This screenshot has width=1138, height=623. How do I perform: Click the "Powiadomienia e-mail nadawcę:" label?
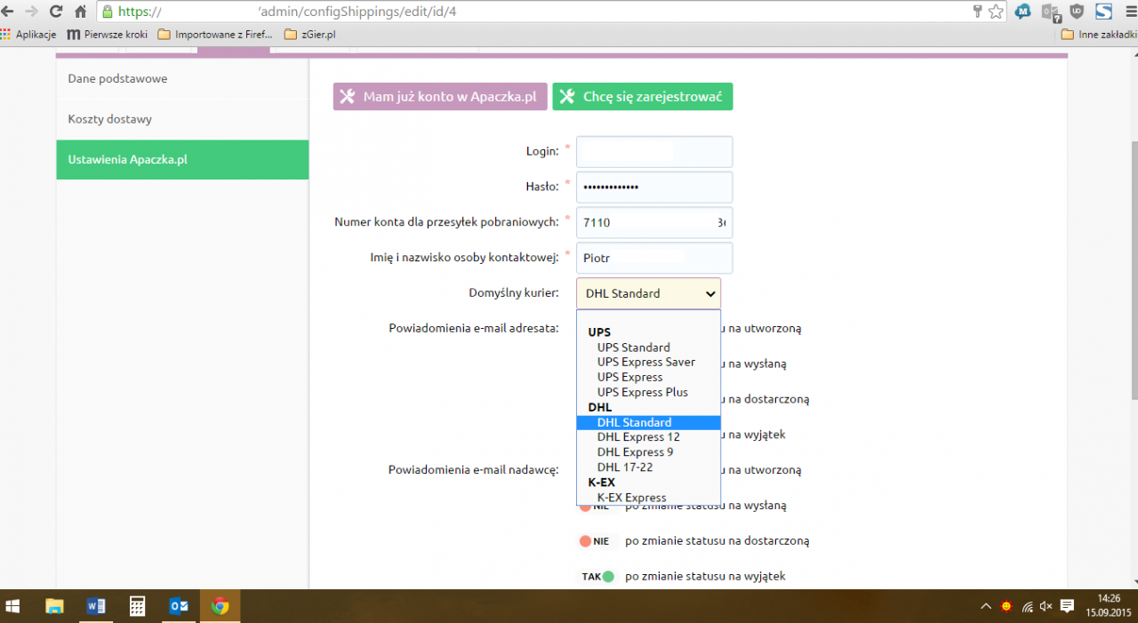point(473,470)
